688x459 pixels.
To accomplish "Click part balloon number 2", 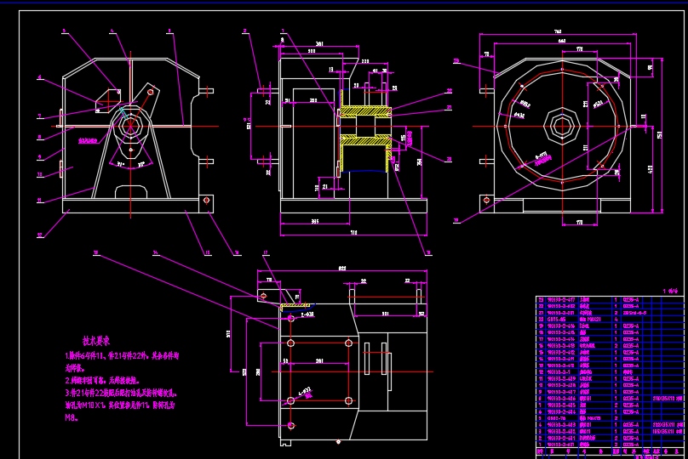I will point(245,31).
